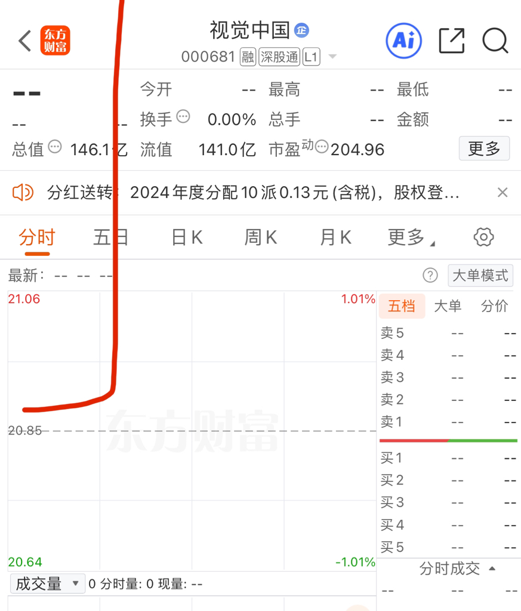Tap the 视觉中国 stock title
Screen dimensions: 521x611
pos(250,30)
